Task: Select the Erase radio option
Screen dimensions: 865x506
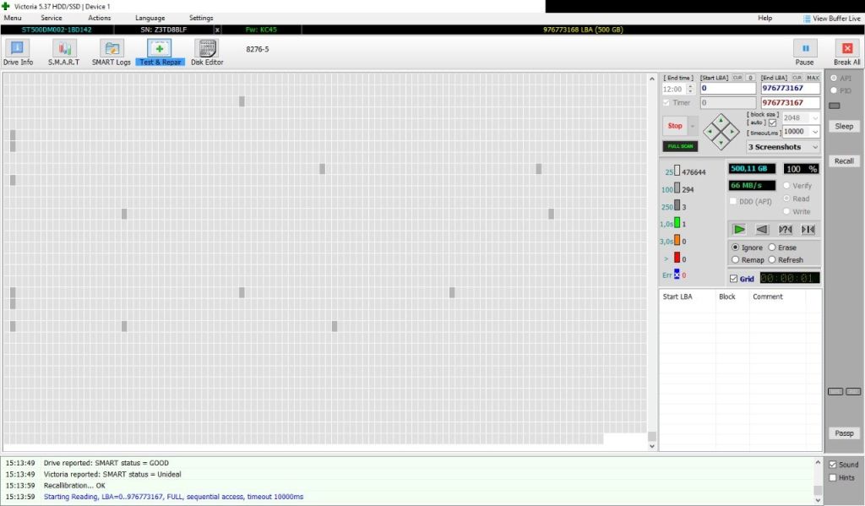Action: (x=772, y=248)
